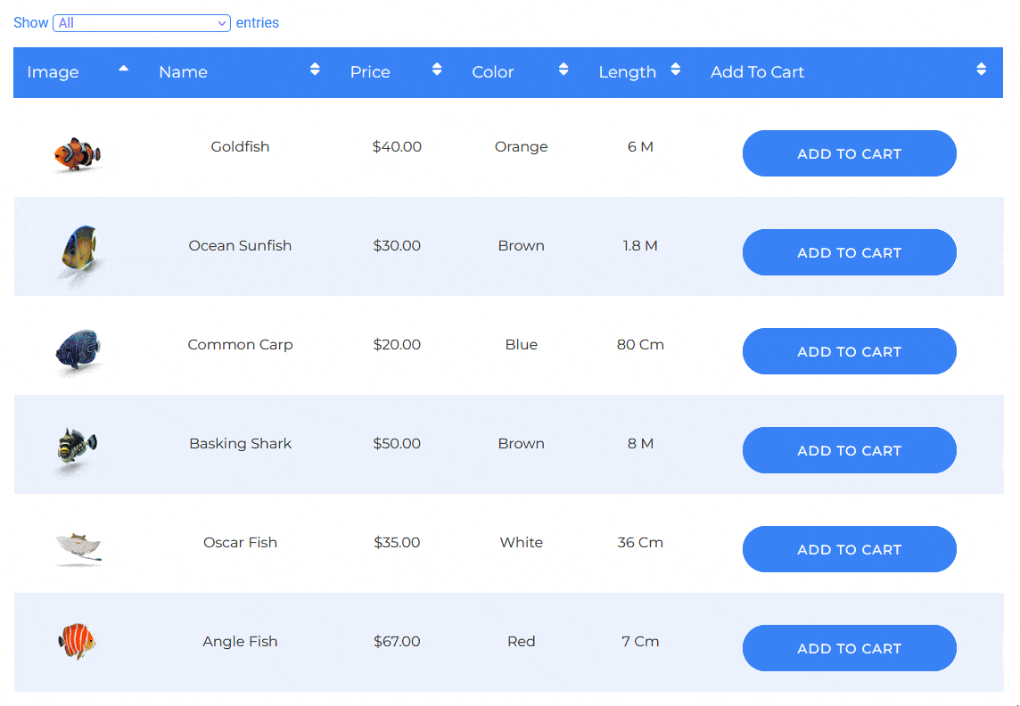
Task: Click the red Angle Fish image
Action: coord(78,641)
